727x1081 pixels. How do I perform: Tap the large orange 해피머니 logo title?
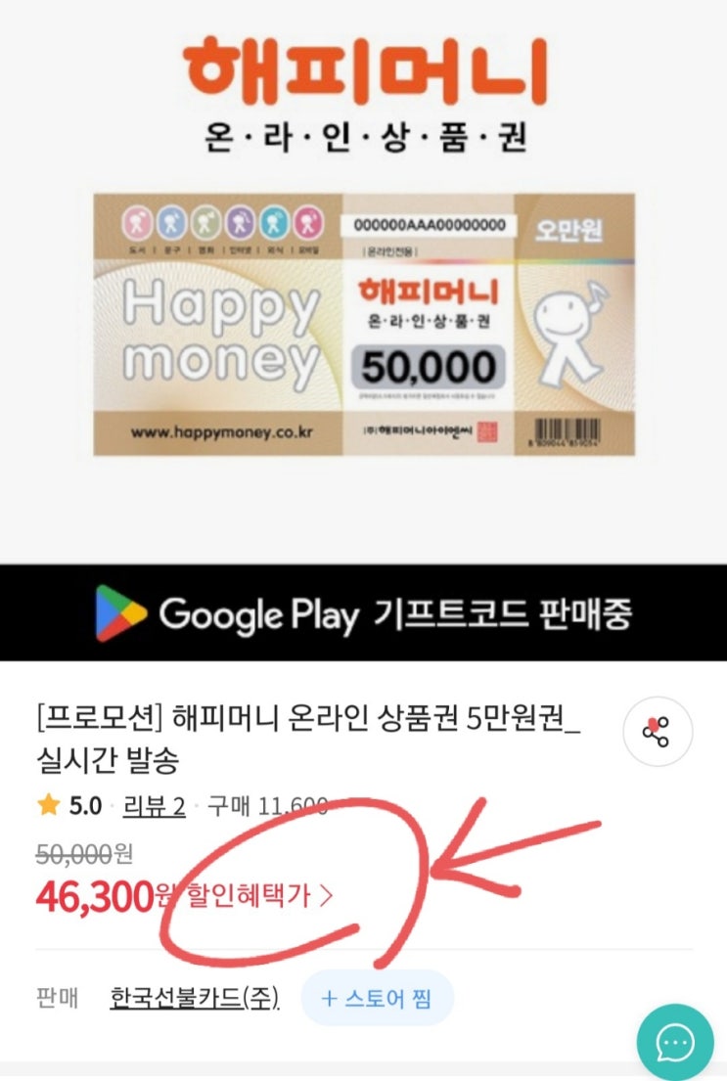[366, 72]
